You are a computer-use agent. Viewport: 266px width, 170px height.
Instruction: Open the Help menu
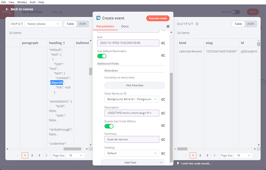coord(41,2)
